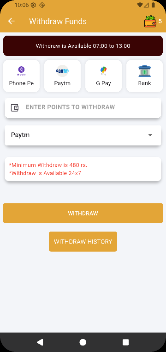Focus the Enter Points to Withdraw field
Screen dimensions: 166x352
coord(83,107)
